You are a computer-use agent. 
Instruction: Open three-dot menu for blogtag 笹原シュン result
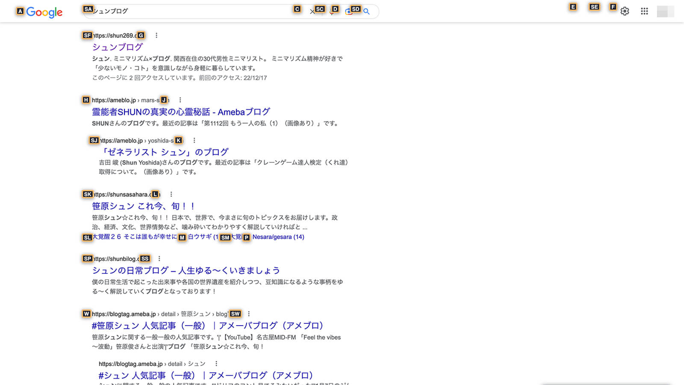click(x=249, y=314)
